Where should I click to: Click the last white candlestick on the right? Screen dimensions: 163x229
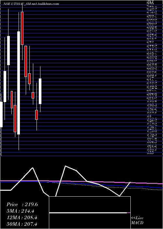tap(40, 91)
